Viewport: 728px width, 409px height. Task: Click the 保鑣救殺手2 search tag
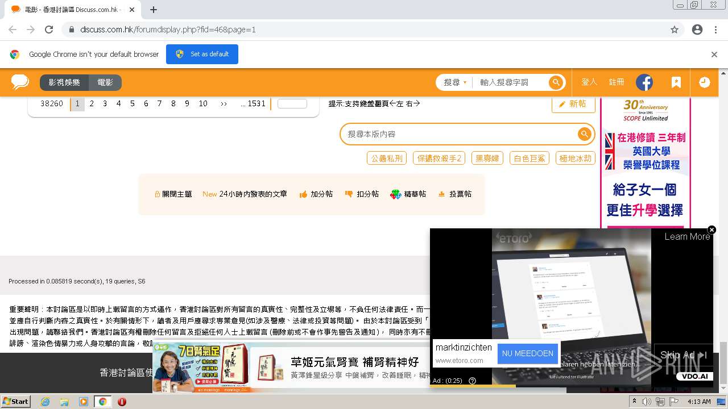pyautogui.click(x=440, y=158)
